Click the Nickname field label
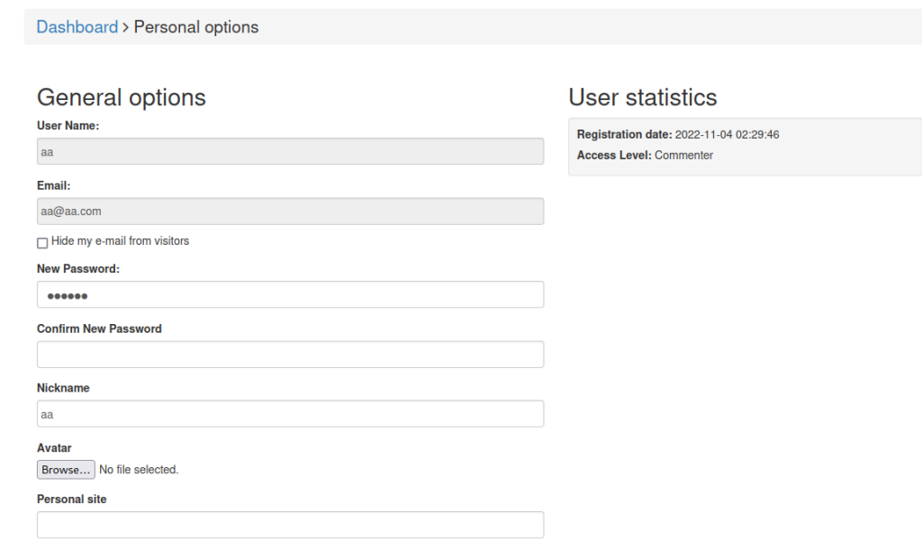This screenshot has width=922, height=540. [63, 388]
